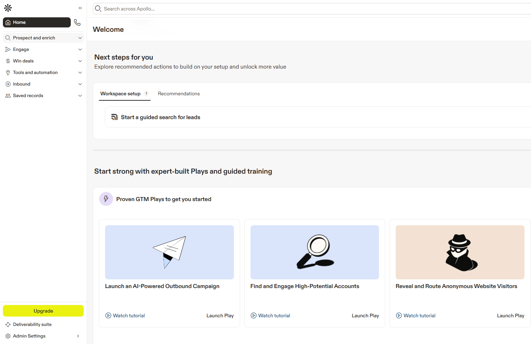Open the Anonymous Website Visitors thumbnail
Screen dimensions: 531x344
tap(460, 252)
